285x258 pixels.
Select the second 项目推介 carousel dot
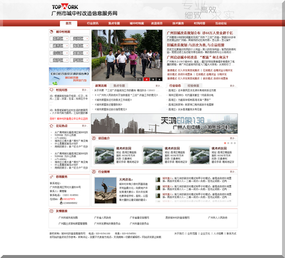228,143
